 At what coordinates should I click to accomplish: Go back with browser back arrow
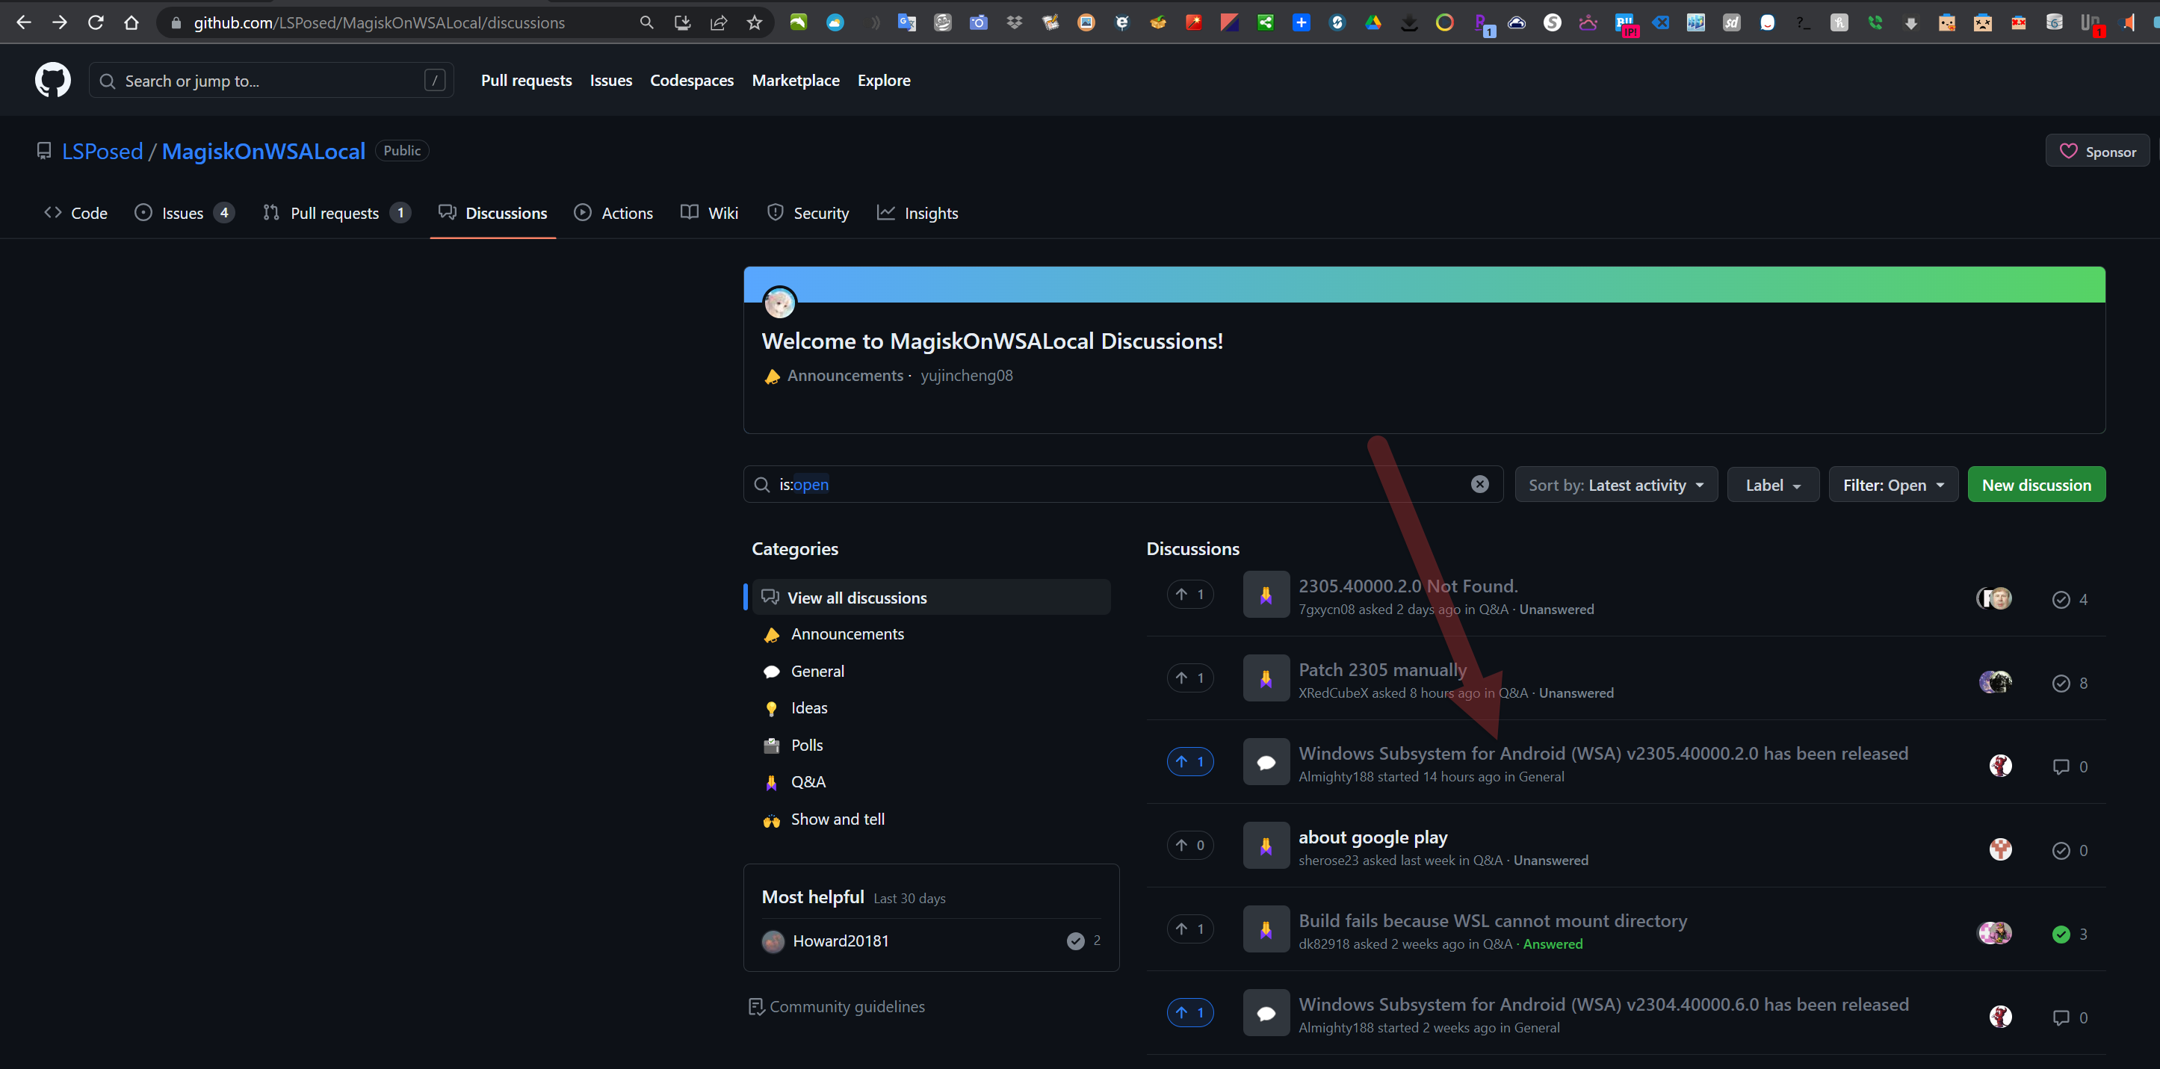pyautogui.click(x=23, y=22)
